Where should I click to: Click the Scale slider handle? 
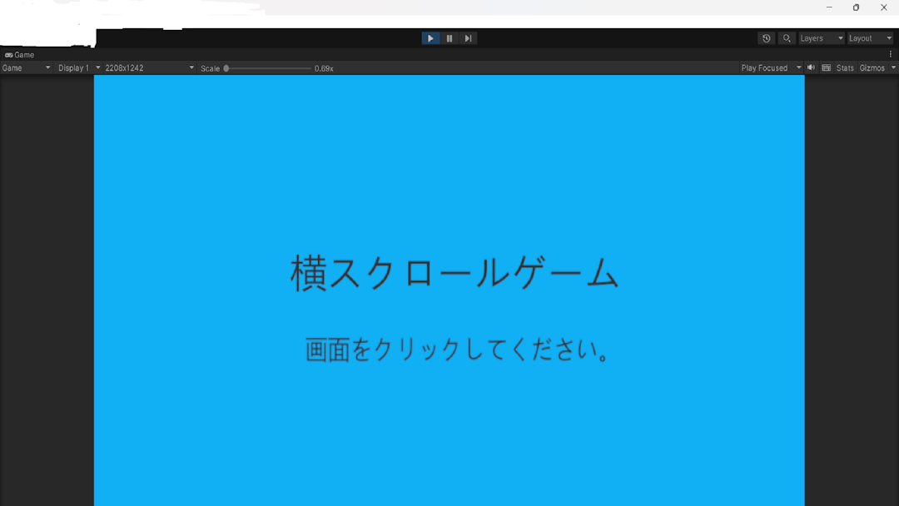pos(226,68)
